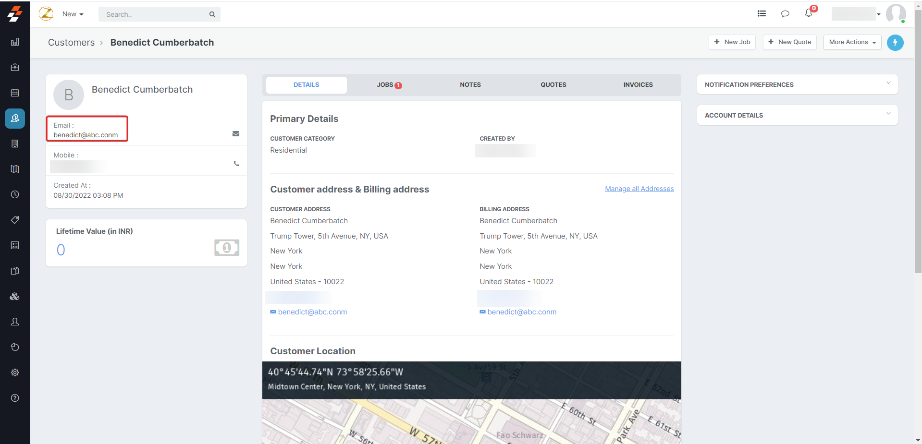
Task: Open the More Actions dropdown
Action: 852,42
